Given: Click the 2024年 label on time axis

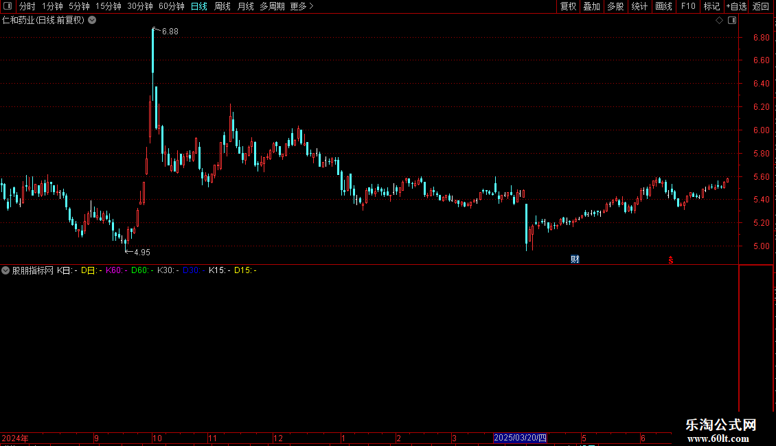Looking at the screenshot, I should click(15, 438).
